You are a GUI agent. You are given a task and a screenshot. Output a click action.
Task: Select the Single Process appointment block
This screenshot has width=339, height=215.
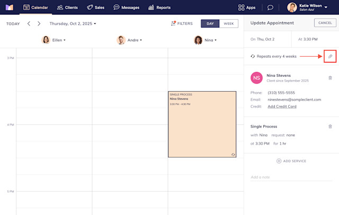202,124
